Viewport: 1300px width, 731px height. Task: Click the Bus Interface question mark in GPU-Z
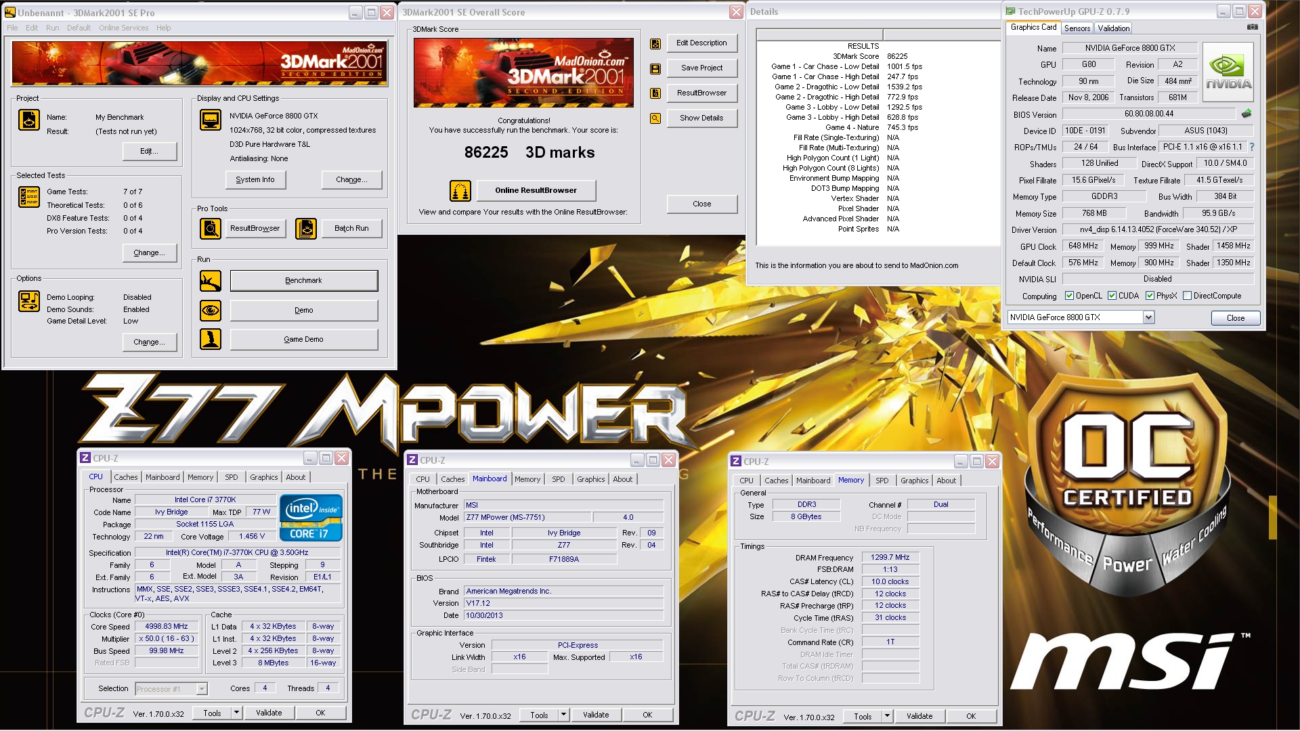pyautogui.click(x=1252, y=147)
